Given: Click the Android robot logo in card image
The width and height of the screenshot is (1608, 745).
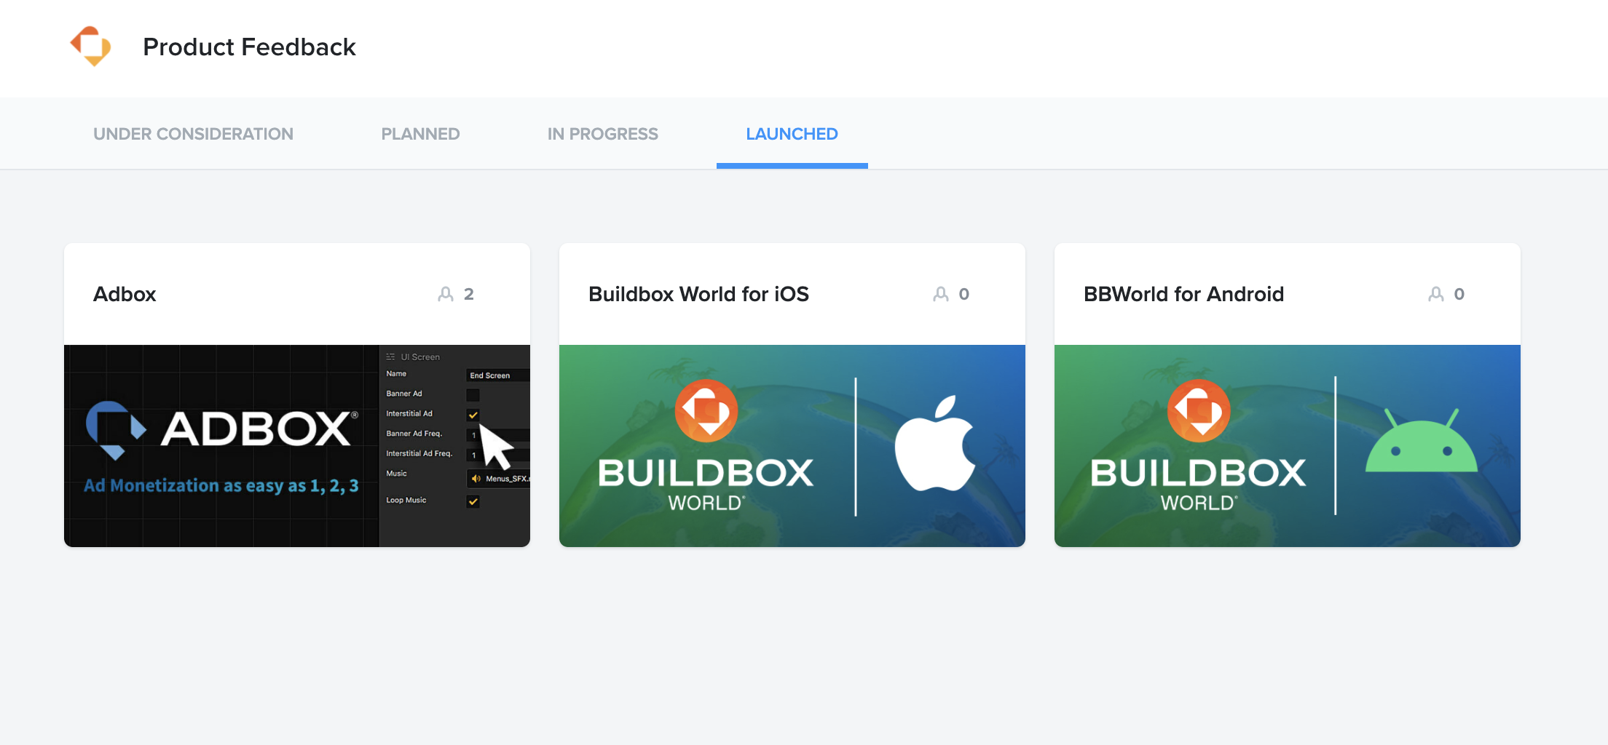Looking at the screenshot, I should (x=1421, y=442).
